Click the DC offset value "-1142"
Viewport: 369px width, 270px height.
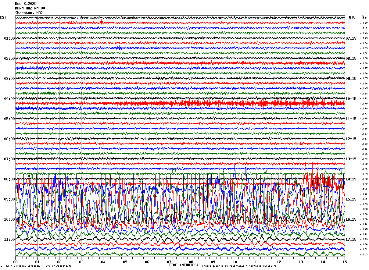[x=364, y=234]
